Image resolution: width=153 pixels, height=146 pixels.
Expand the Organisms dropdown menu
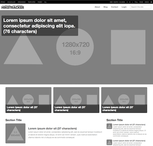22,2
